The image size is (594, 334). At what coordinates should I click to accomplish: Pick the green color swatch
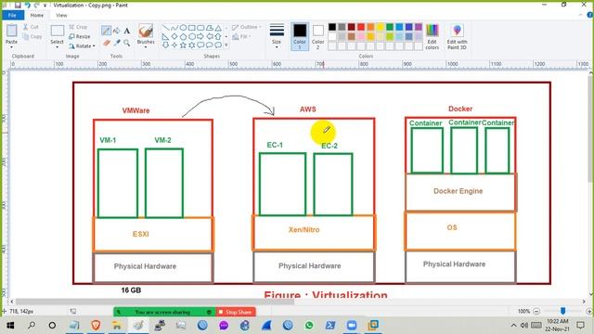pos(390,27)
